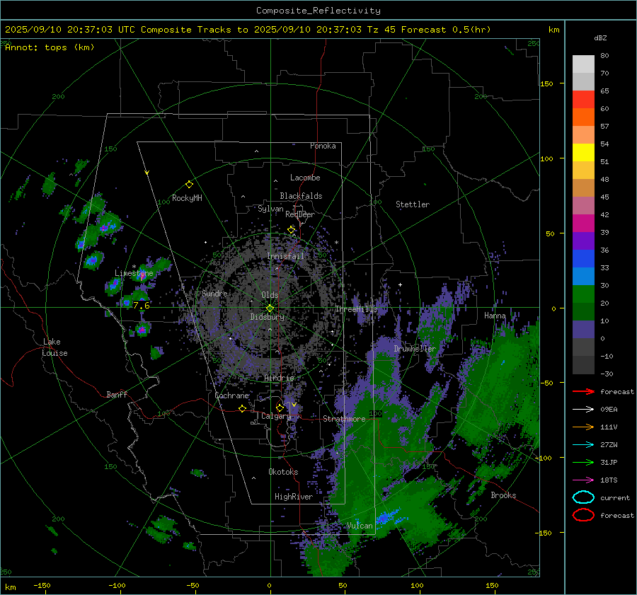Choose the blue 33-36 dBZ color swatch
This screenshot has width=637, height=595.
583,259
